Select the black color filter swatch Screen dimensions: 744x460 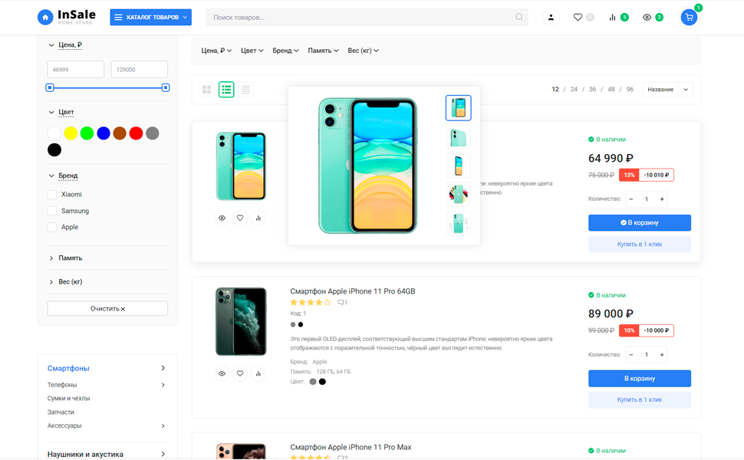pos(54,149)
